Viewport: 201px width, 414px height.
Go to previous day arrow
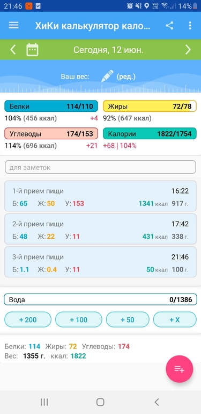[x=13, y=49]
